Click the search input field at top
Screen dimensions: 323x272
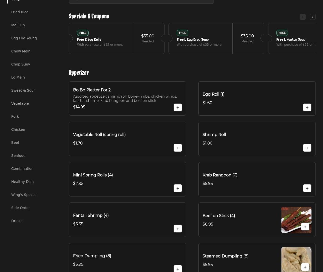tap(141, 1)
